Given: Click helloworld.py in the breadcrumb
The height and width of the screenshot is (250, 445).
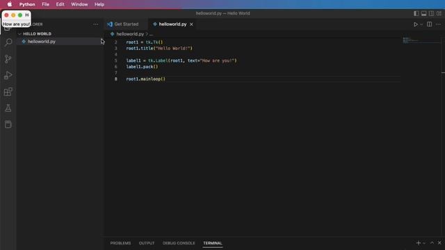Looking at the screenshot, I should coord(130,34).
